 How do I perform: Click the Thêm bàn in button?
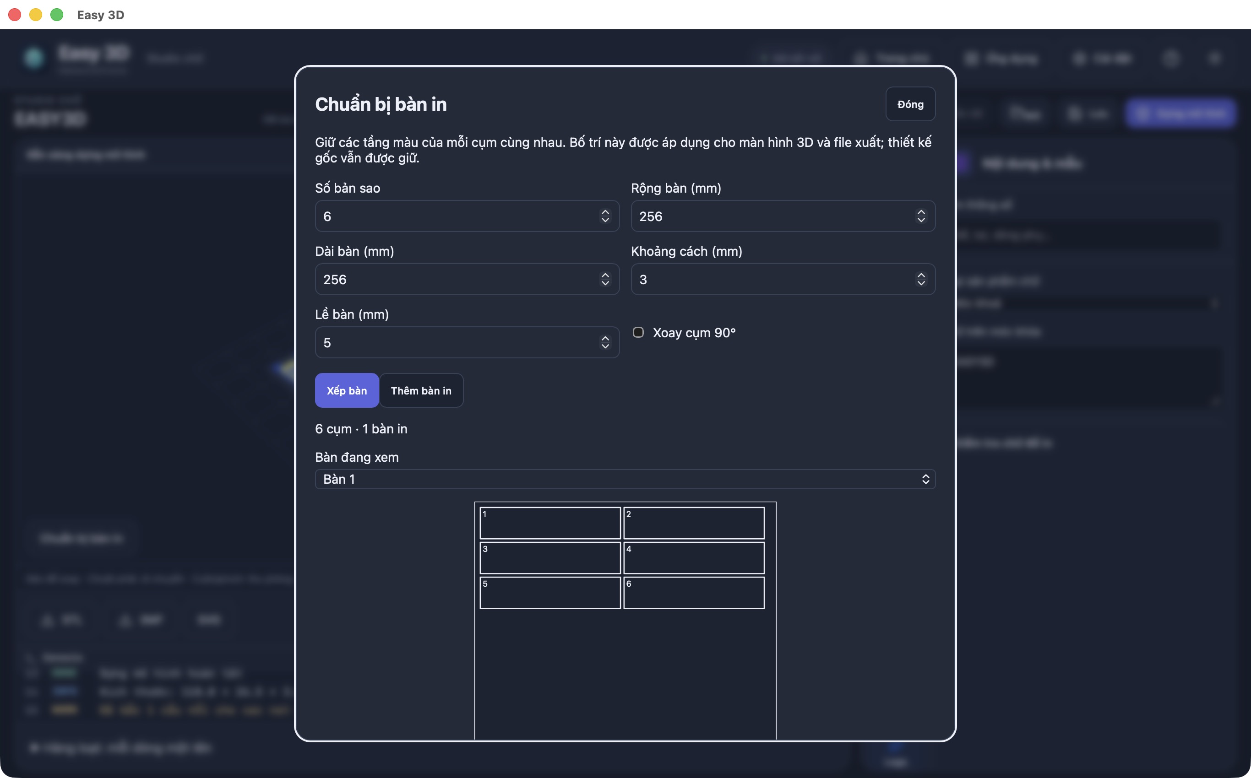click(x=421, y=390)
